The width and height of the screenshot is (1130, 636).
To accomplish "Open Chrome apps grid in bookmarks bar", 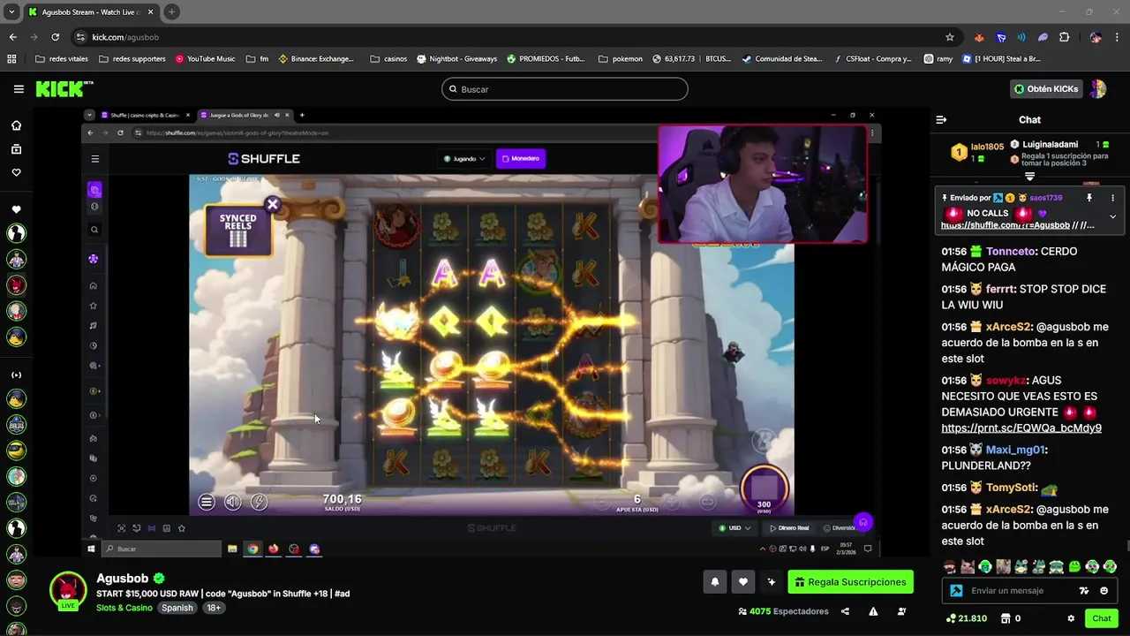I will pos(11,59).
